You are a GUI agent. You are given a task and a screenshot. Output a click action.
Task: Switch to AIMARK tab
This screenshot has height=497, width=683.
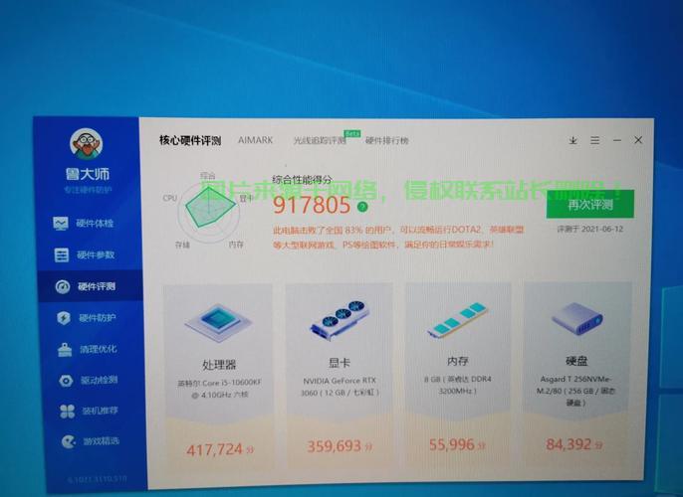point(255,140)
